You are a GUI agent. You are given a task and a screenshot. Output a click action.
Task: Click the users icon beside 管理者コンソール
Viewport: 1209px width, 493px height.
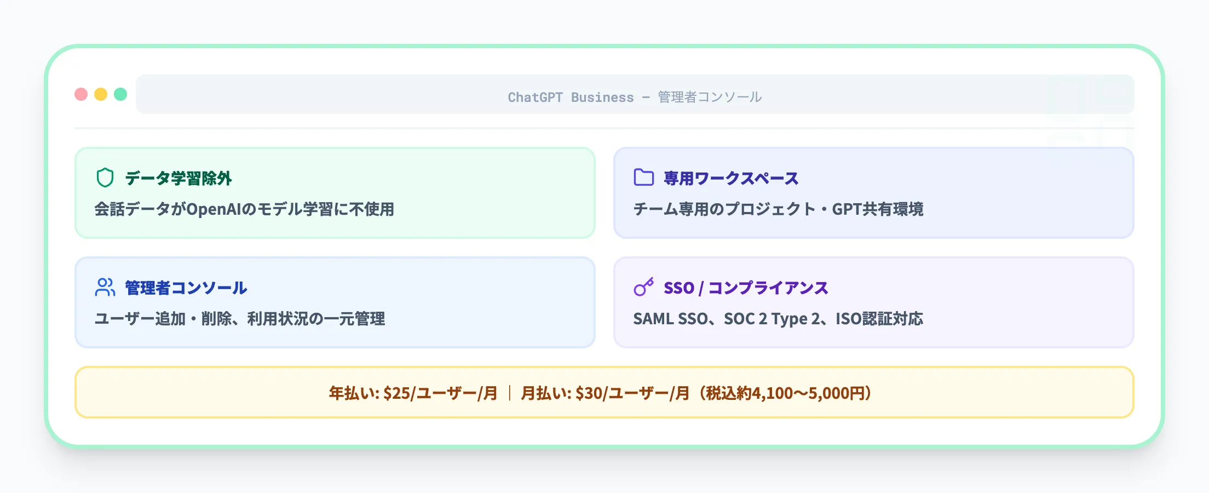tap(104, 288)
